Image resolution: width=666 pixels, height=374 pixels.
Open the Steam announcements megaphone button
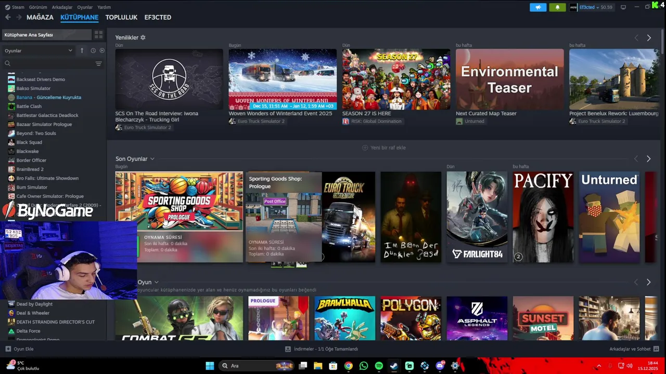(x=538, y=7)
